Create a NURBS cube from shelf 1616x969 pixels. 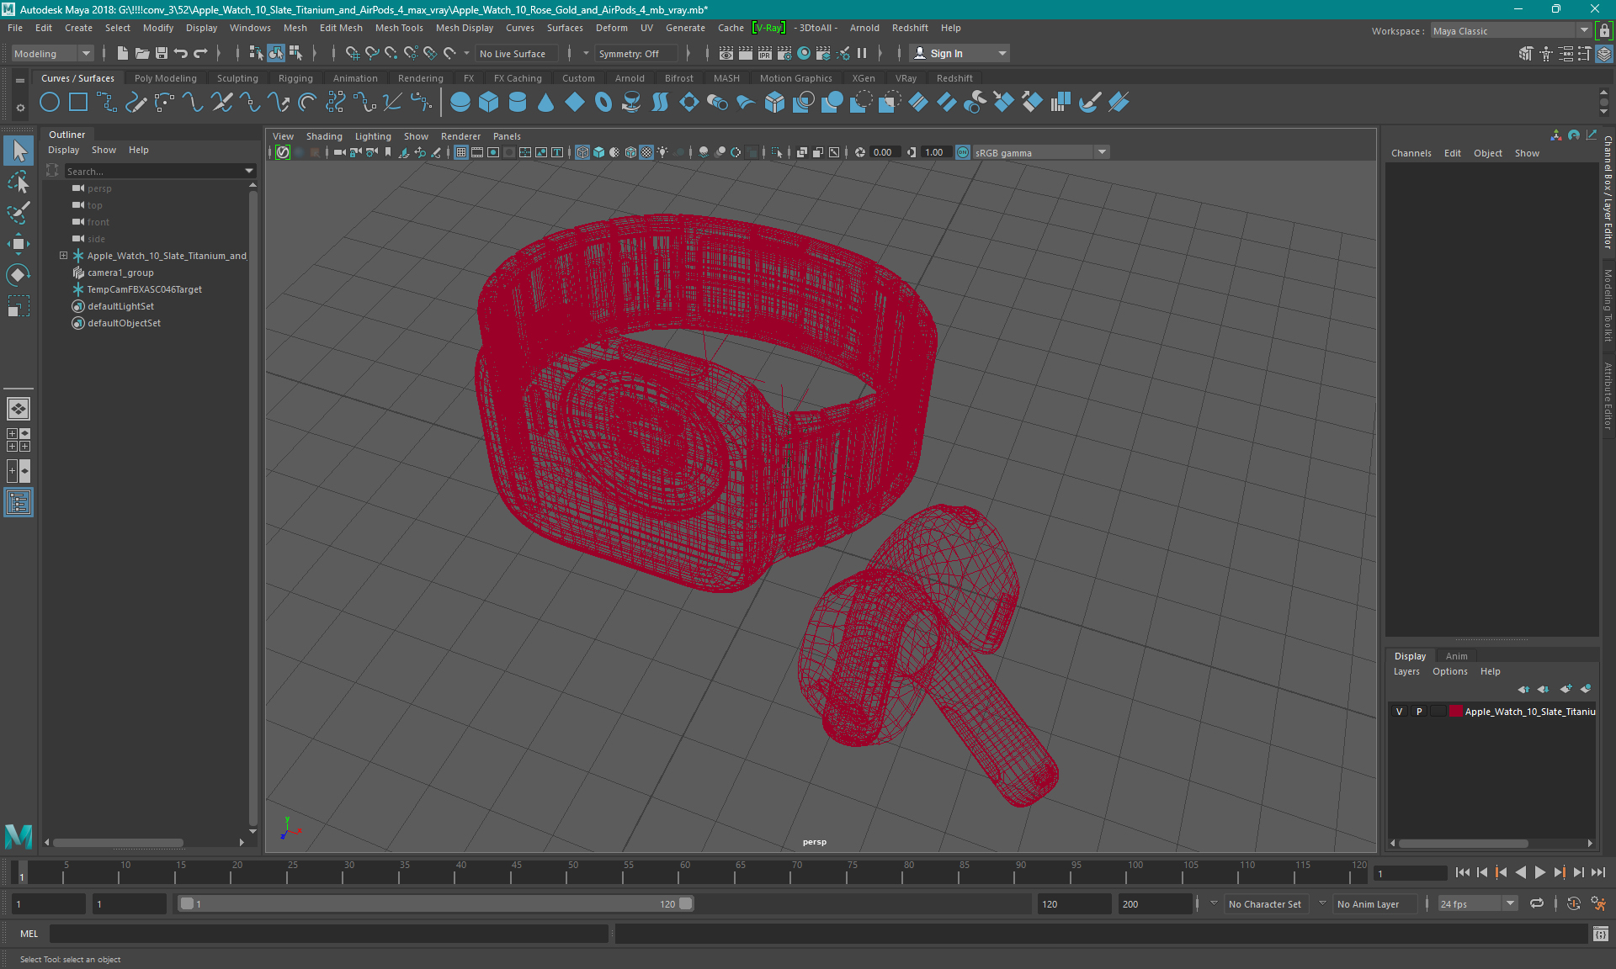point(489,103)
